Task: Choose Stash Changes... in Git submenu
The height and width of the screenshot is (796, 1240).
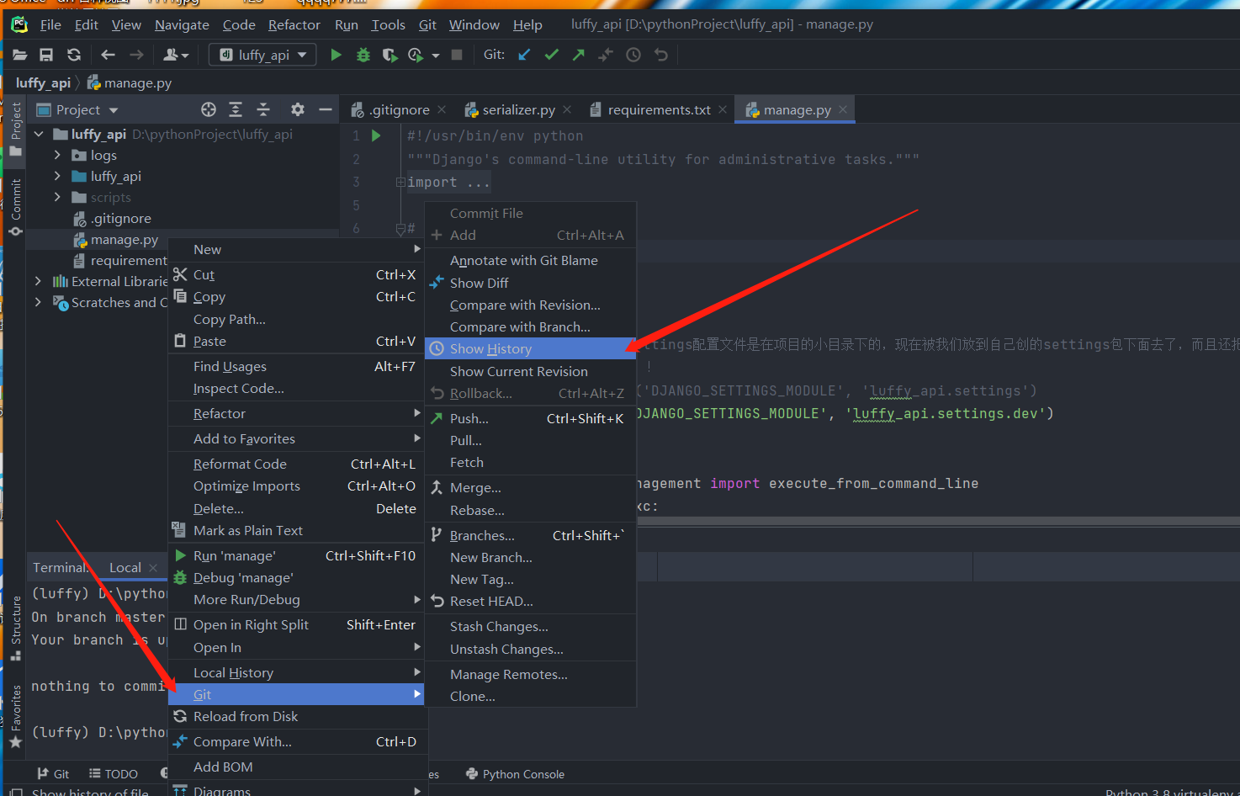Action: coord(530,626)
